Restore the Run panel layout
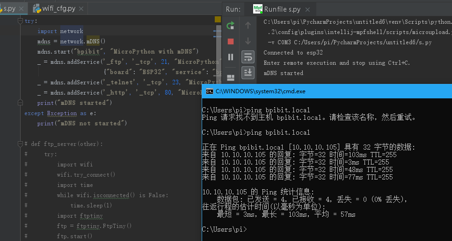 pos(230,77)
